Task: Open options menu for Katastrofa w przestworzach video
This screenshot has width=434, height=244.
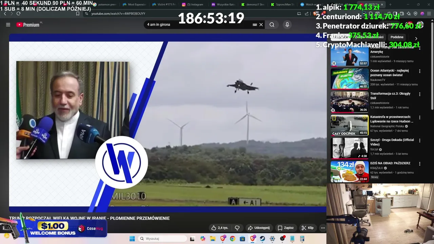Action: 420,118
